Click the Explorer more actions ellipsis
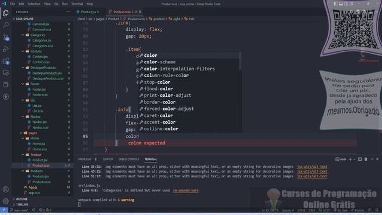 67,12
